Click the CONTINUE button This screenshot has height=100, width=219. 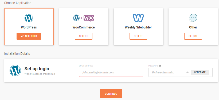111,94
